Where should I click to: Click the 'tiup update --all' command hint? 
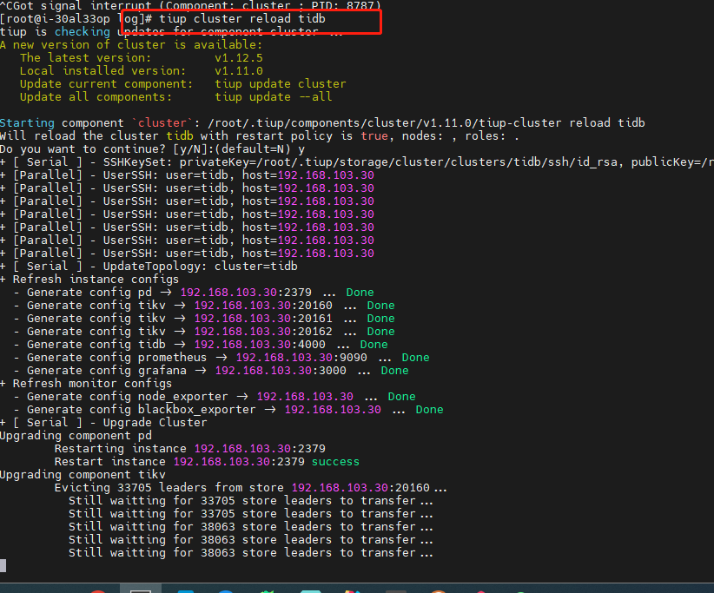tap(274, 97)
